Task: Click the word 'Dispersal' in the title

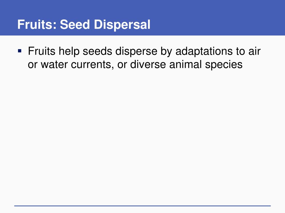Action: click(x=122, y=24)
